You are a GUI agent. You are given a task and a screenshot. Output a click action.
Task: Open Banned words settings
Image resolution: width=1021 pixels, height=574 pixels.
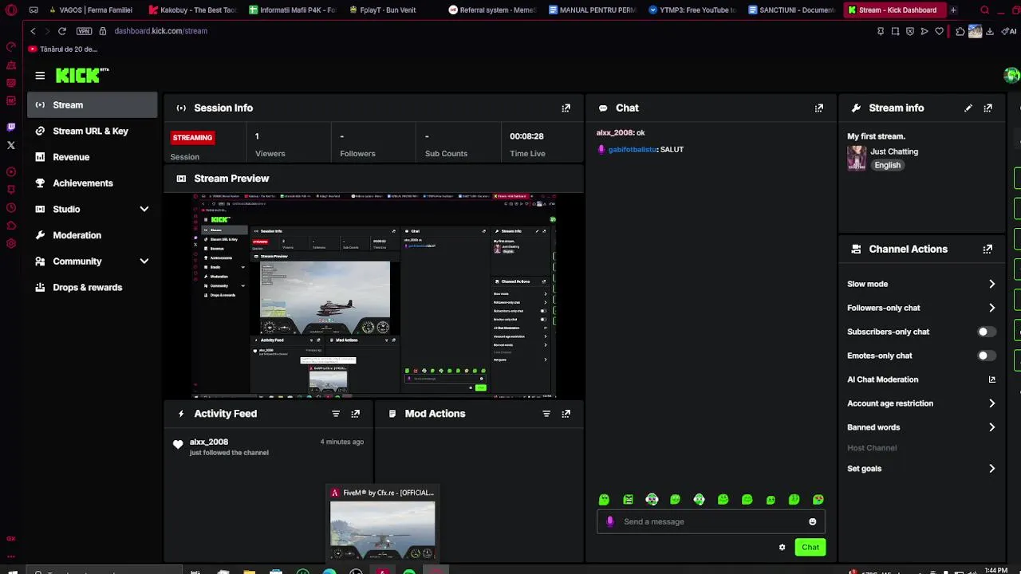click(921, 427)
